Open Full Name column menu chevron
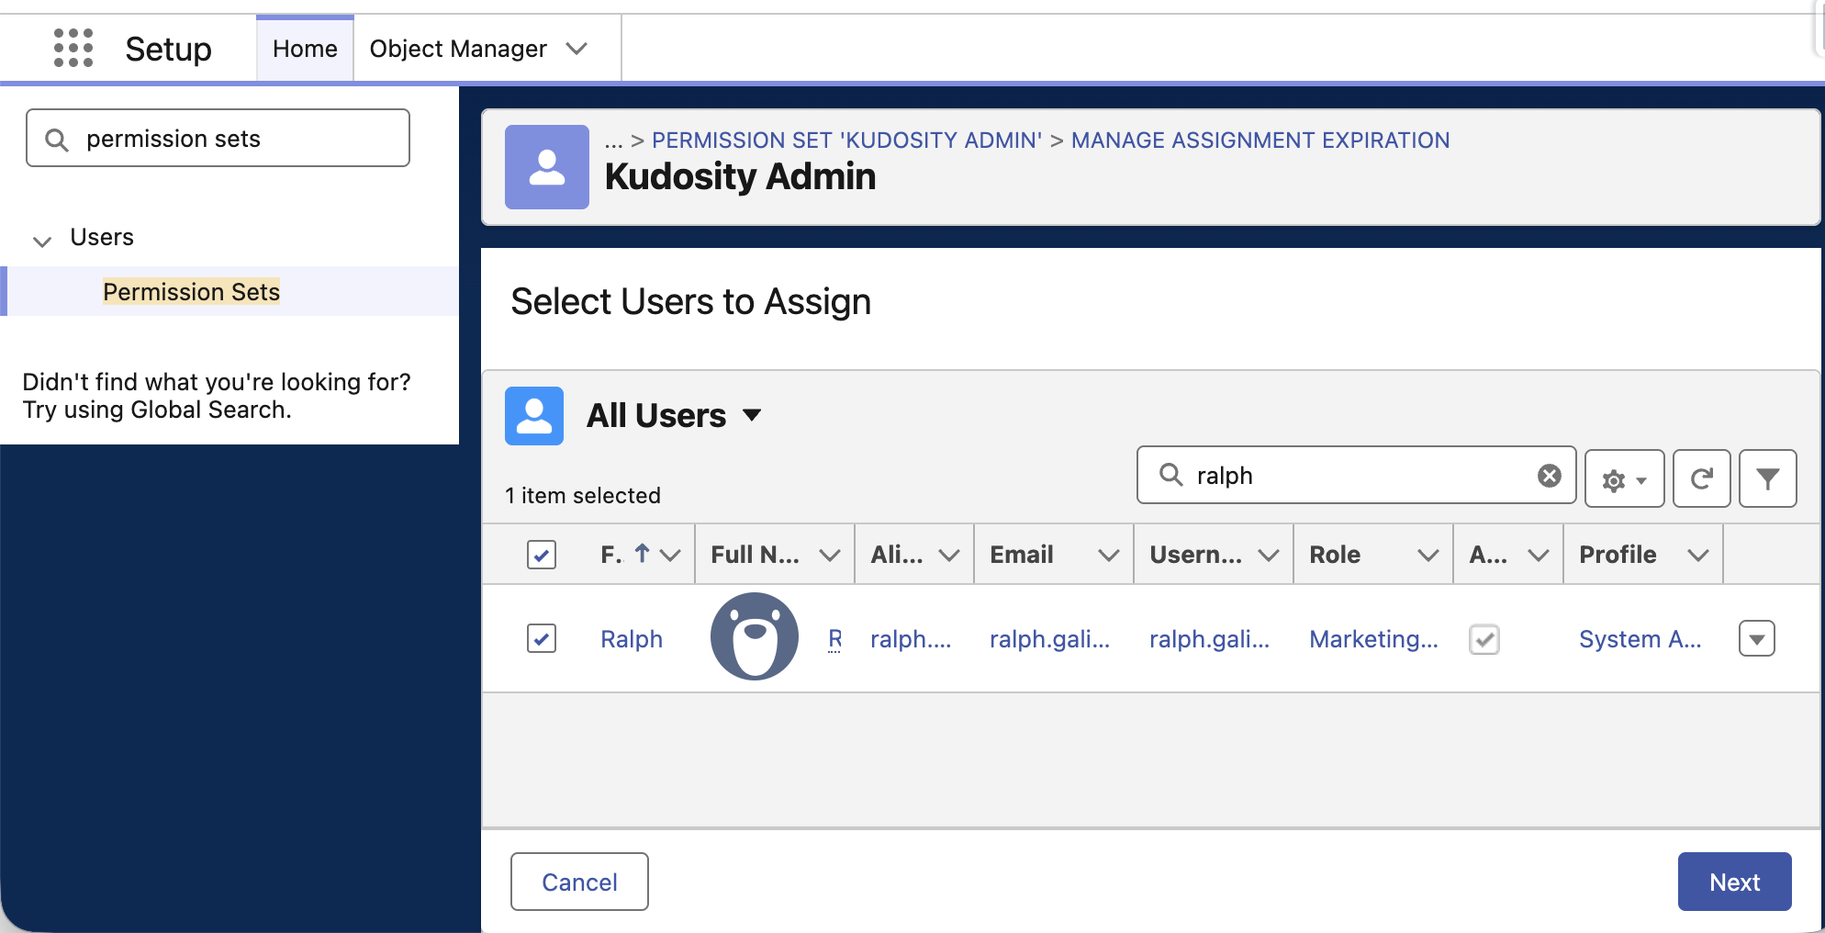Image resolution: width=1825 pixels, height=933 pixels. 830,555
